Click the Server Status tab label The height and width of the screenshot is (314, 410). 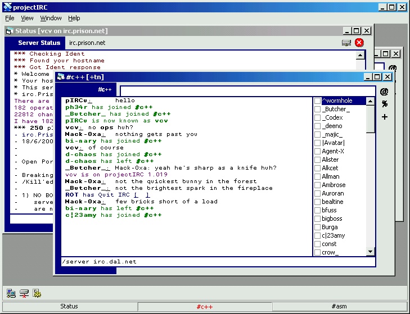click(39, 43)
